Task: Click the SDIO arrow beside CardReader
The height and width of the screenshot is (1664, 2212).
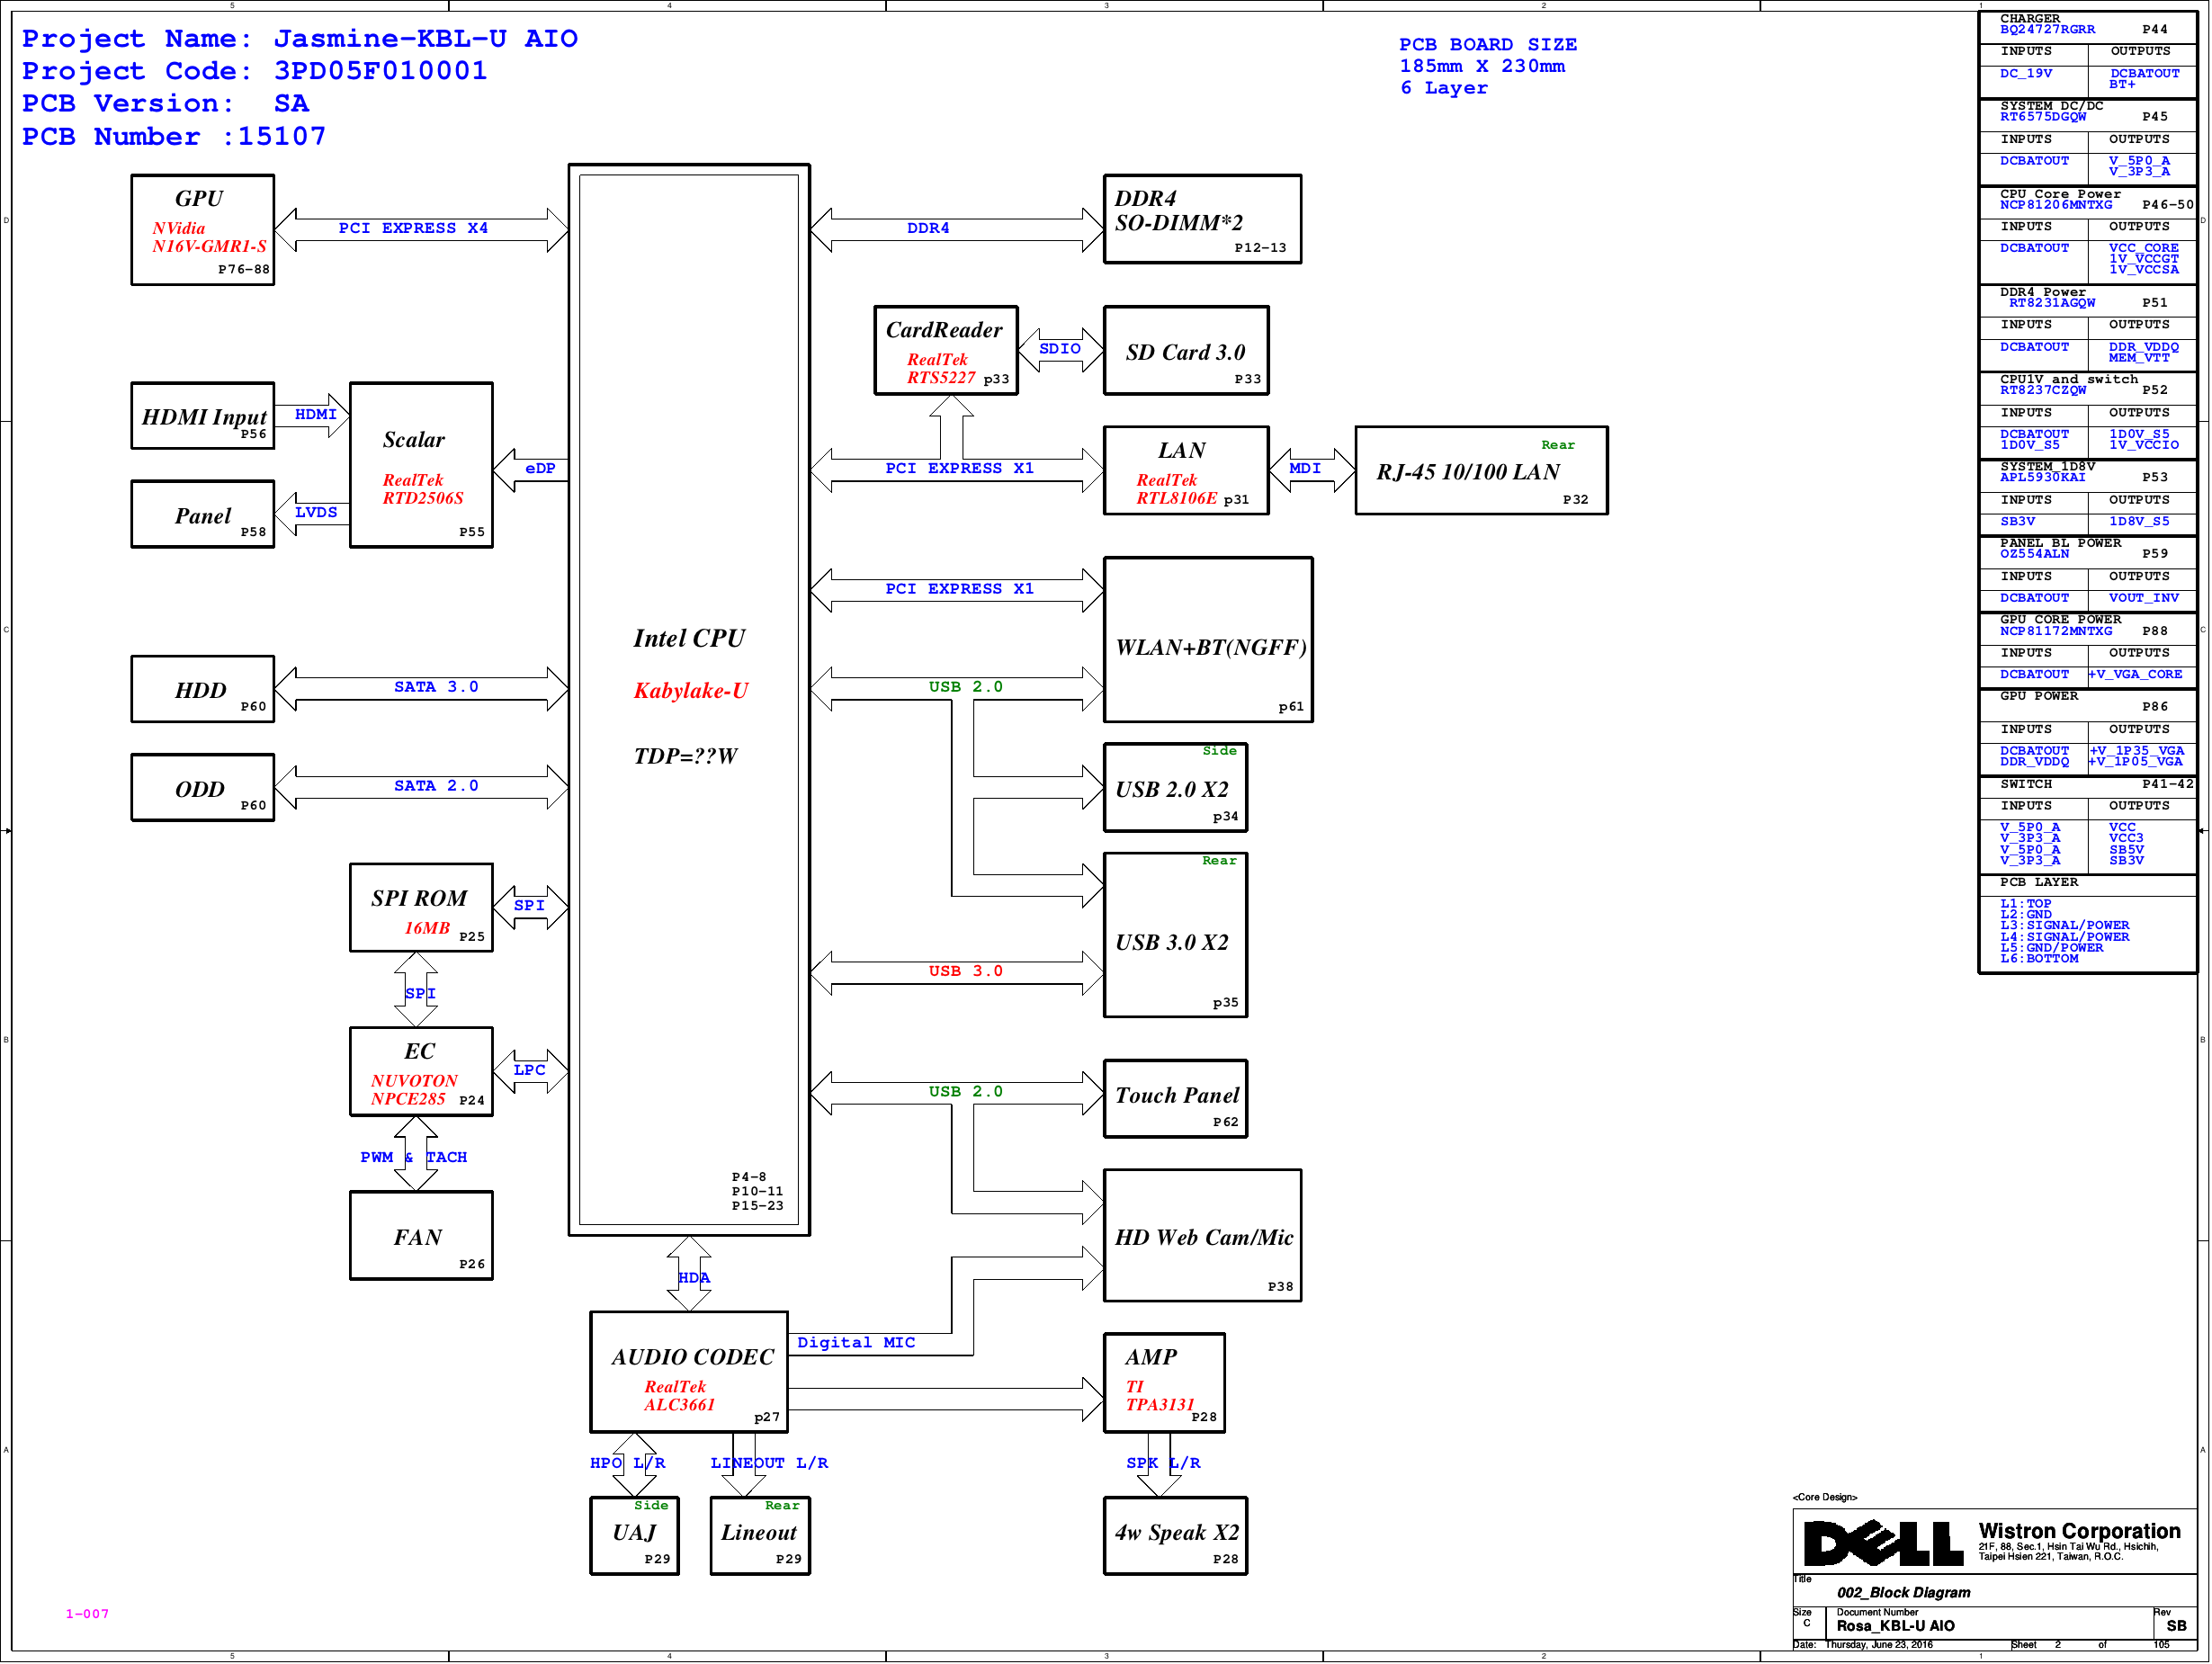Action: click(1060, 350)
